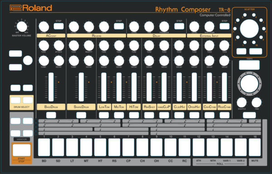The height and width of the screenshot is (174, 272).
Task: Toggle the External Input STEP button
Action: click(x=224, y=26)
